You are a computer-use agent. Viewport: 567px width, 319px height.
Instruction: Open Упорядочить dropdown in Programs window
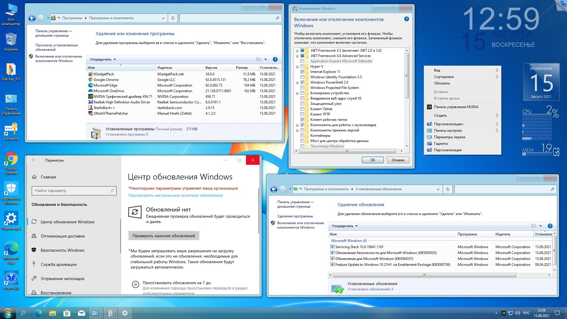[x=103, y=59]
